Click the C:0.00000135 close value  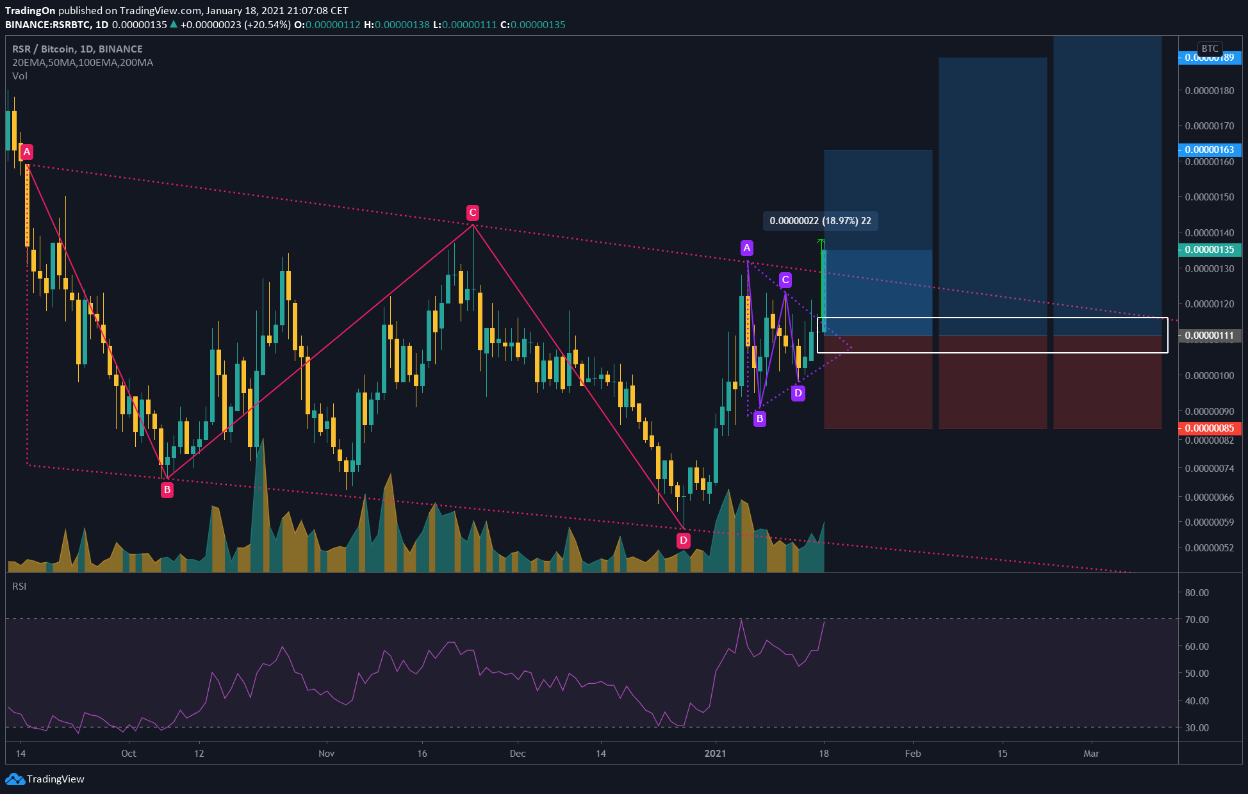[x=533, y=25]
